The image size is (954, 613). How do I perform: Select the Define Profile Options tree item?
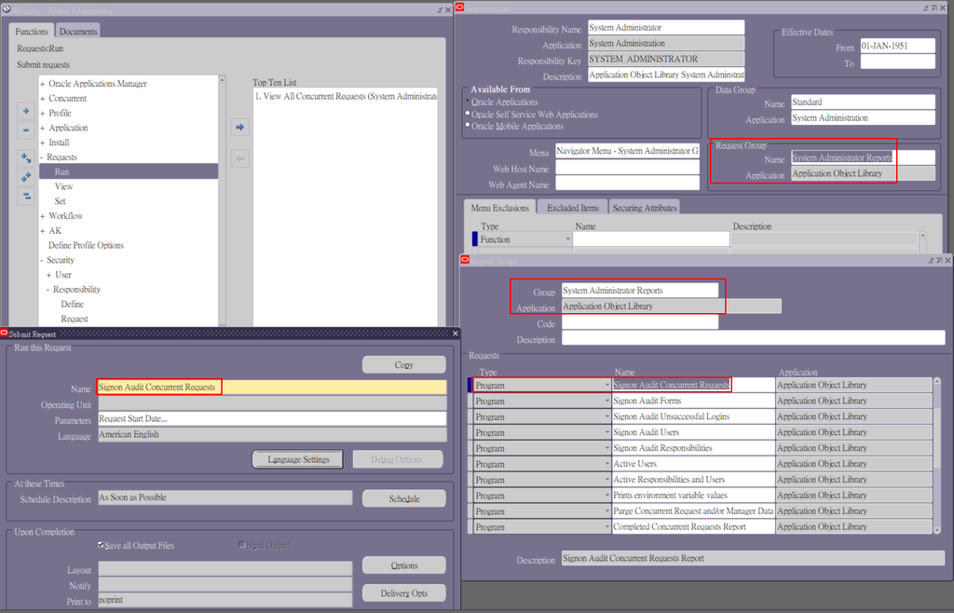[x=86, y=245]
